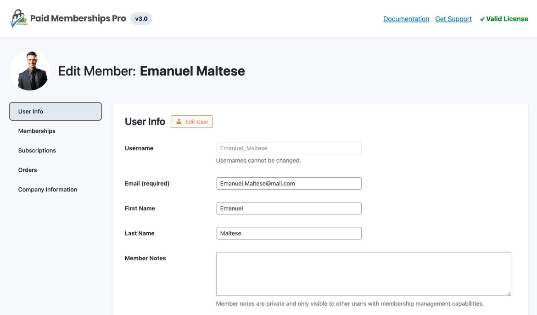Click the person icon inside Edit User button
This screenshot has width=537, height=315.
179,122
